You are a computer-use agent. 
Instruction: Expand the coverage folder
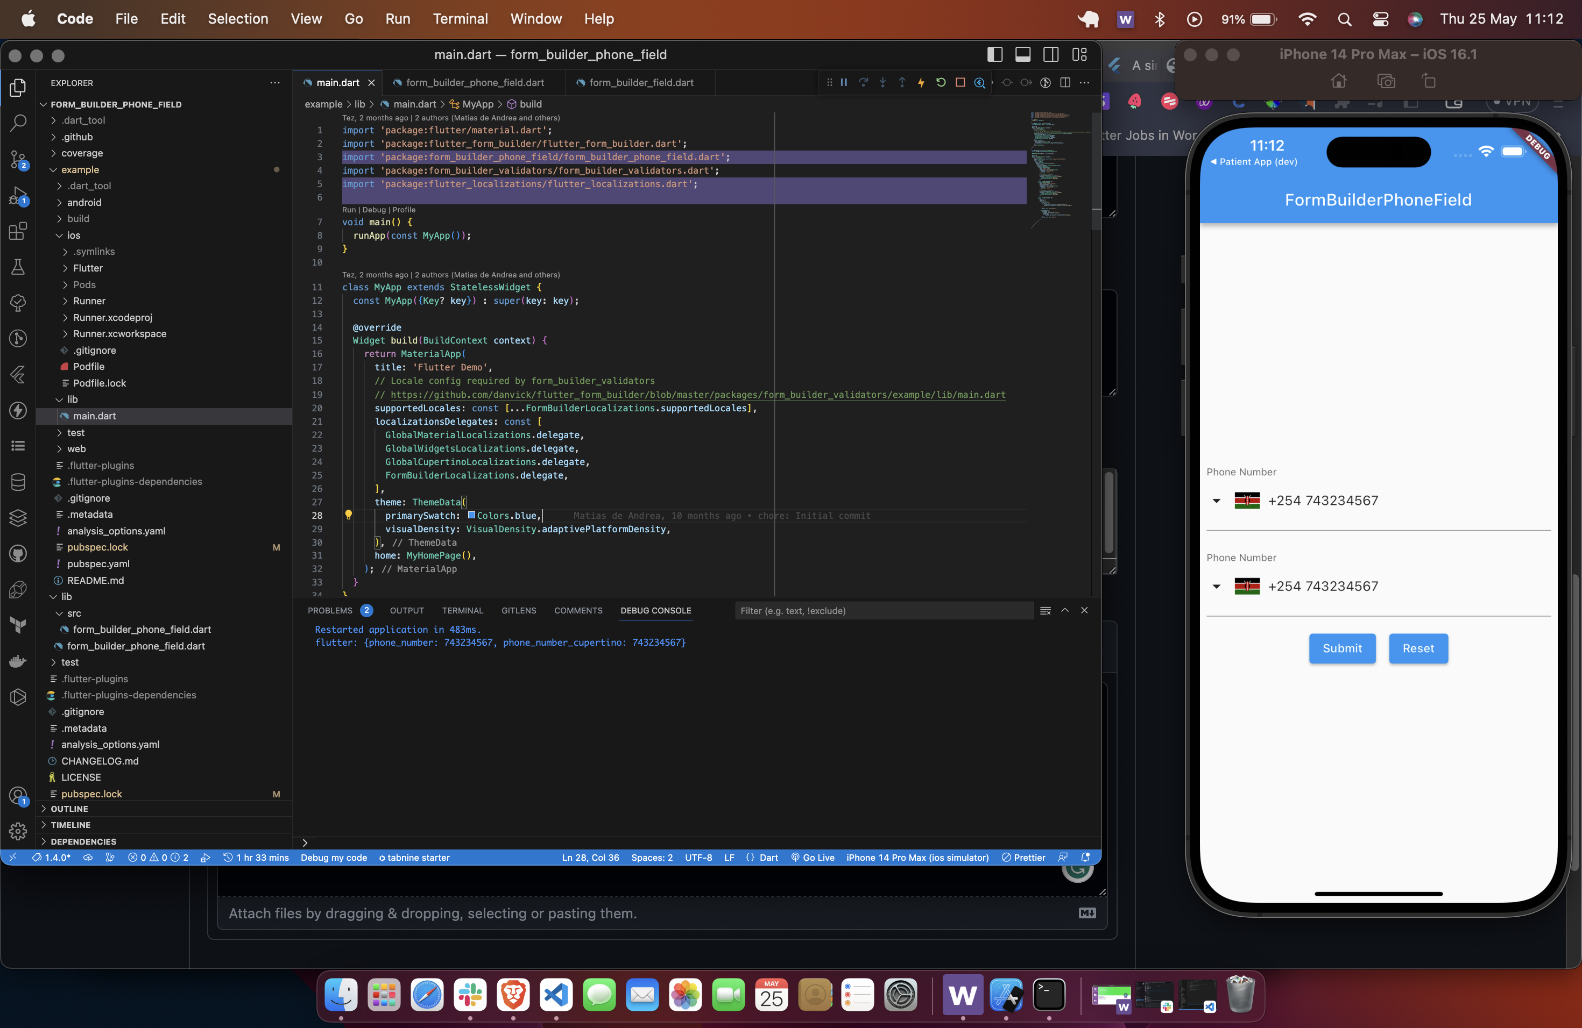(x=82, y=153)
